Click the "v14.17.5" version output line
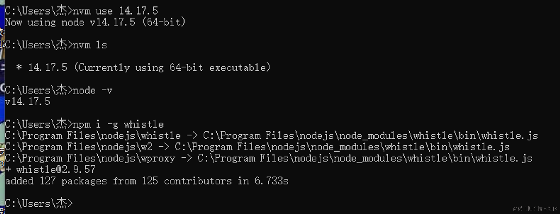 (27, 102)
